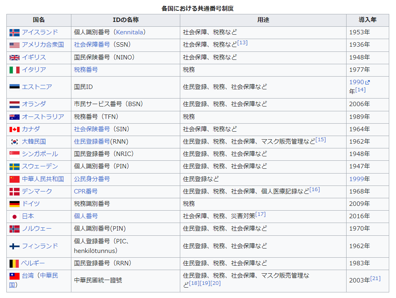The width and height of the screenshot is (396, 298).
Task: Click the Iceland flag icon
Action: click(x=14, y=33)
